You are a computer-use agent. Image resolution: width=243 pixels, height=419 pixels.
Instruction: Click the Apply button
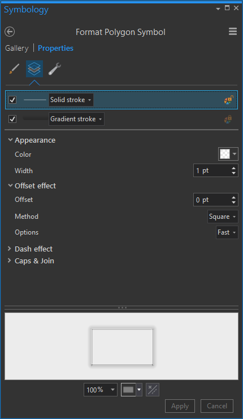pyautogui.click(x=180, y=406)
